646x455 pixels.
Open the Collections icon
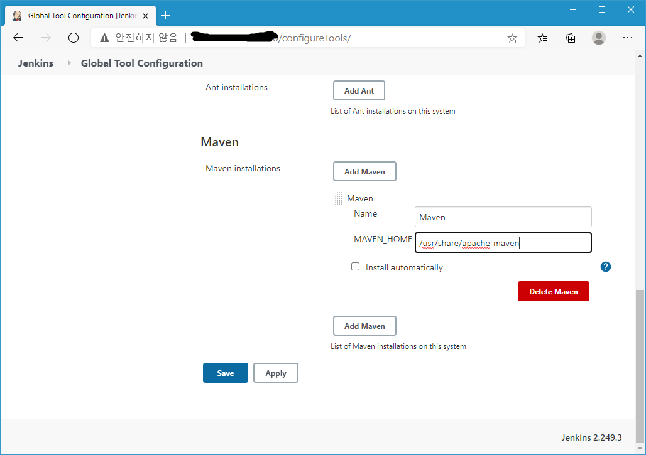click(x=570, y=38)
